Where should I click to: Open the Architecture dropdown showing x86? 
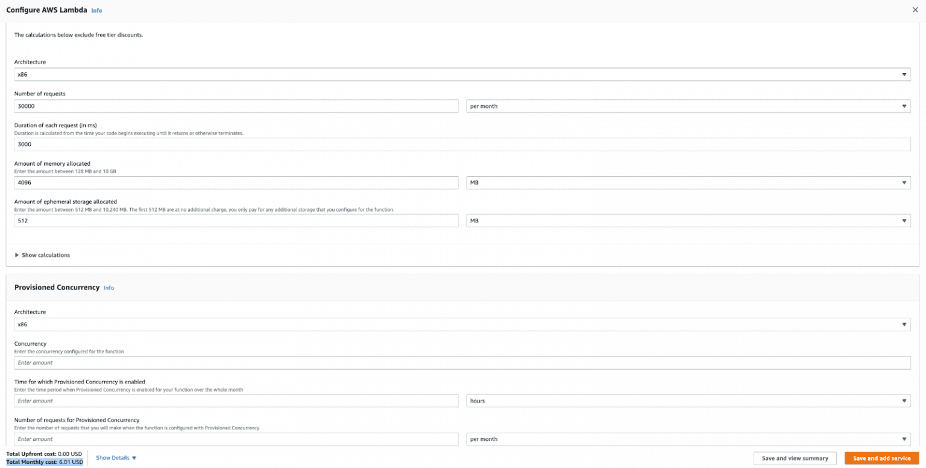coord(462,74)
